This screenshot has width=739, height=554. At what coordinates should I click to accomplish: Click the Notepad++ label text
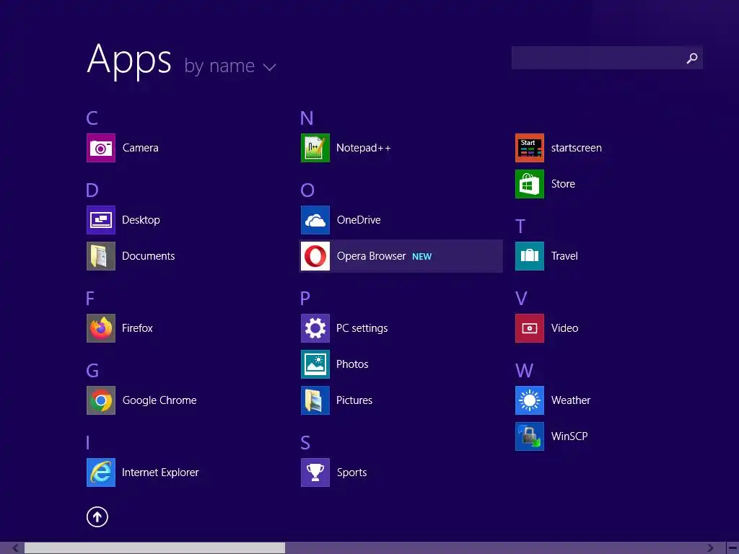364,148
